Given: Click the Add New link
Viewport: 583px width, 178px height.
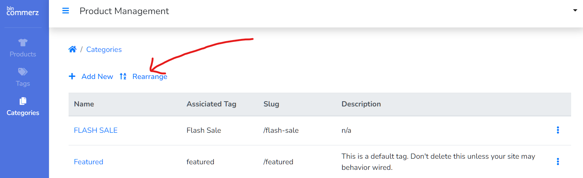Looking at the screenshot, I should 97,76.
